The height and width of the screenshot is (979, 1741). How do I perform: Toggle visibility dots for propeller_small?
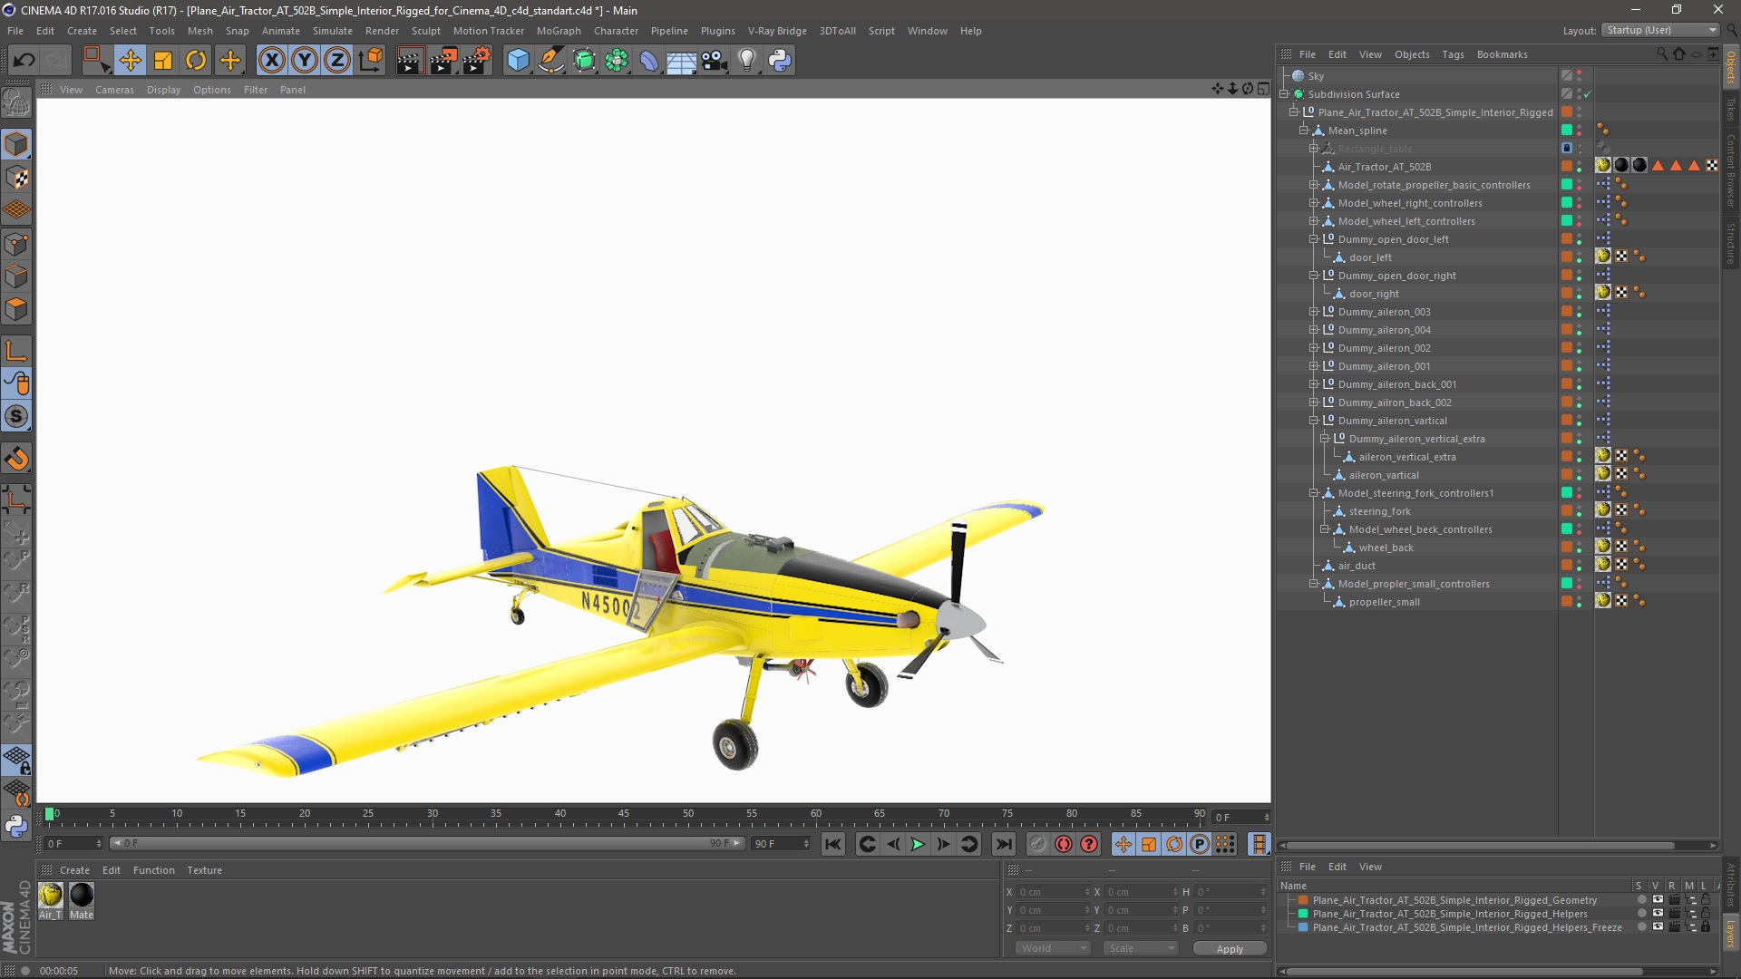pos(1579,602)
